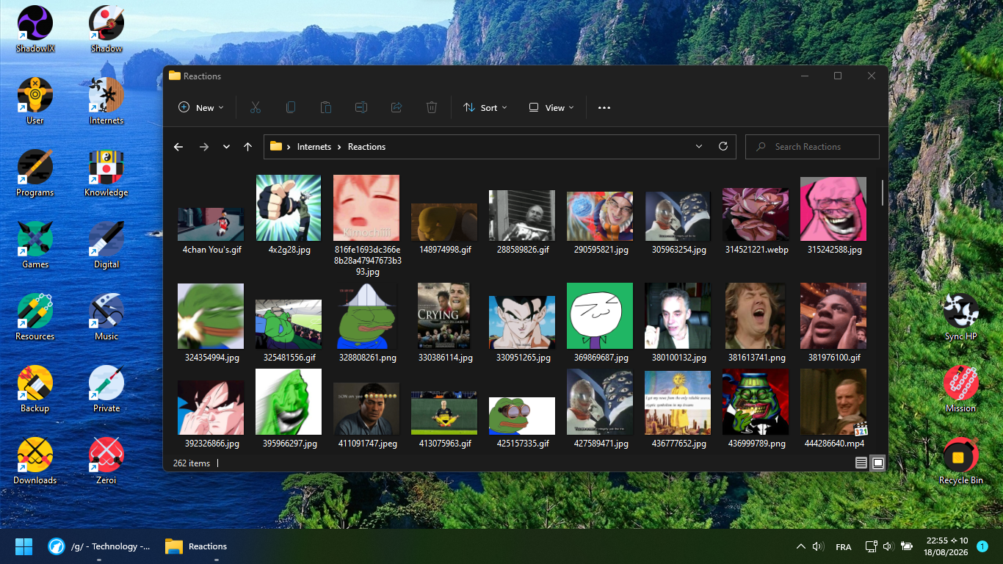
Task: Click the Delete trash icon
Action: click(432, 107)
